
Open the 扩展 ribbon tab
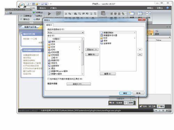[x=54, y=8]
